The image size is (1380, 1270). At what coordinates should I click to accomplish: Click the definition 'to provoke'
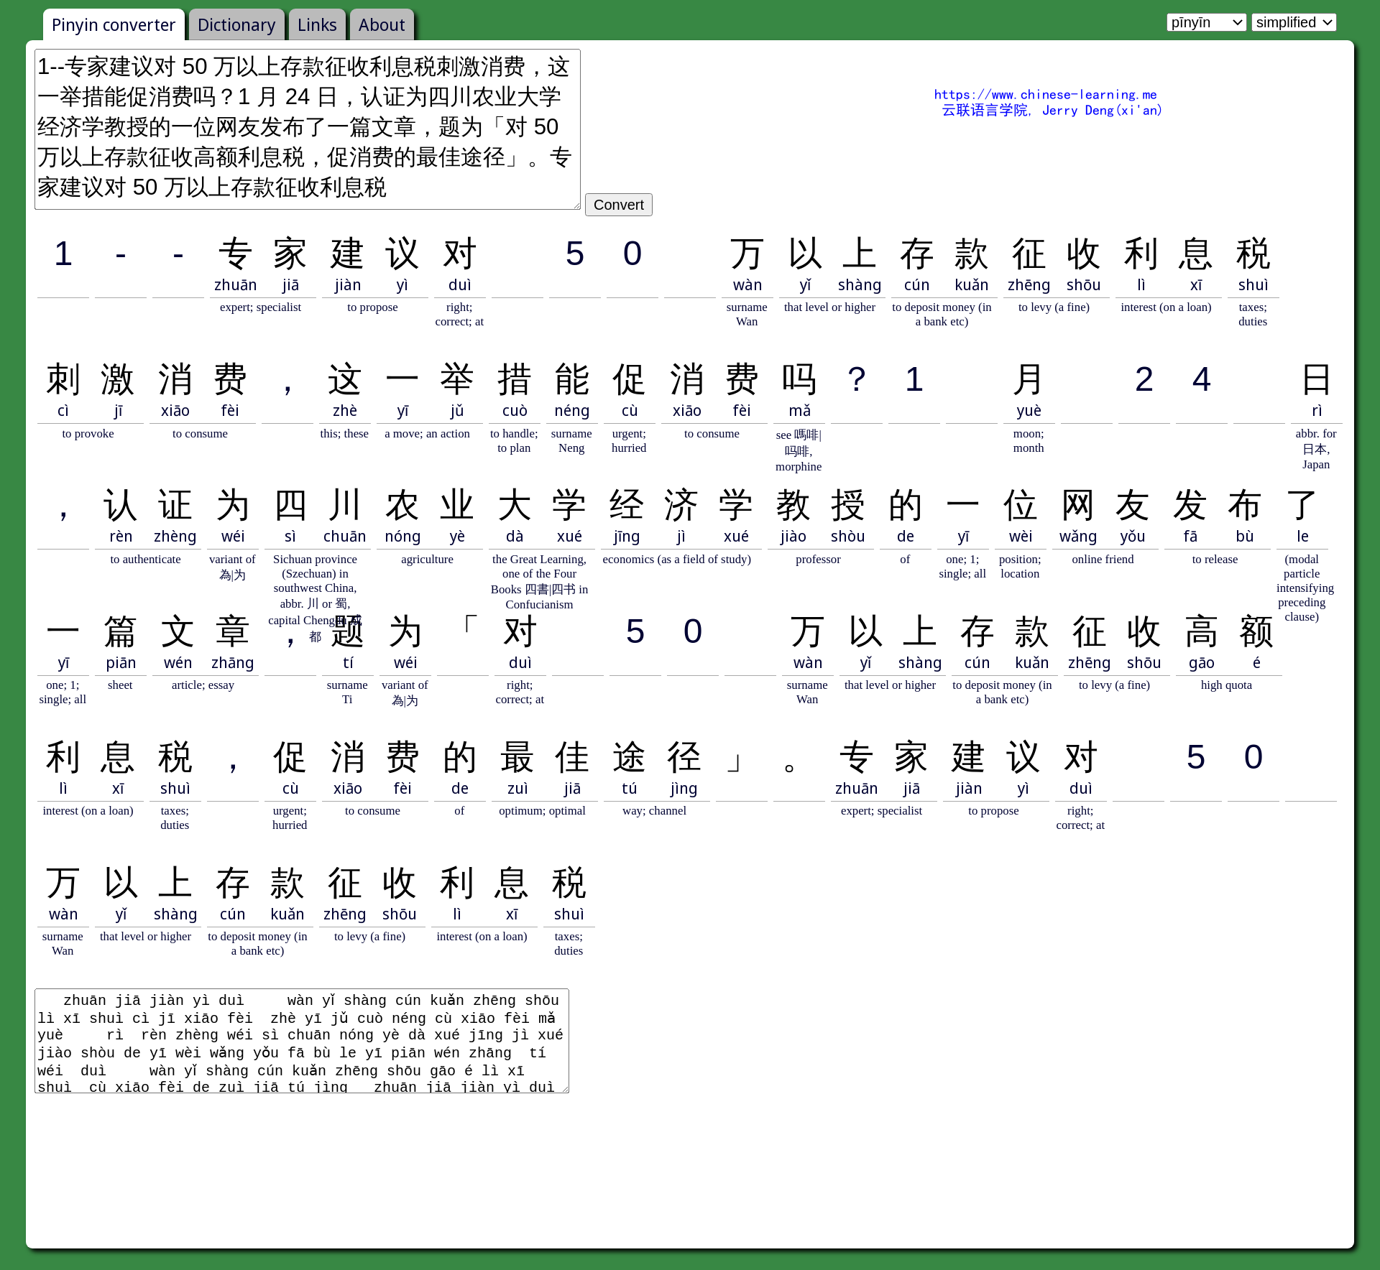[x=88, y=434]
